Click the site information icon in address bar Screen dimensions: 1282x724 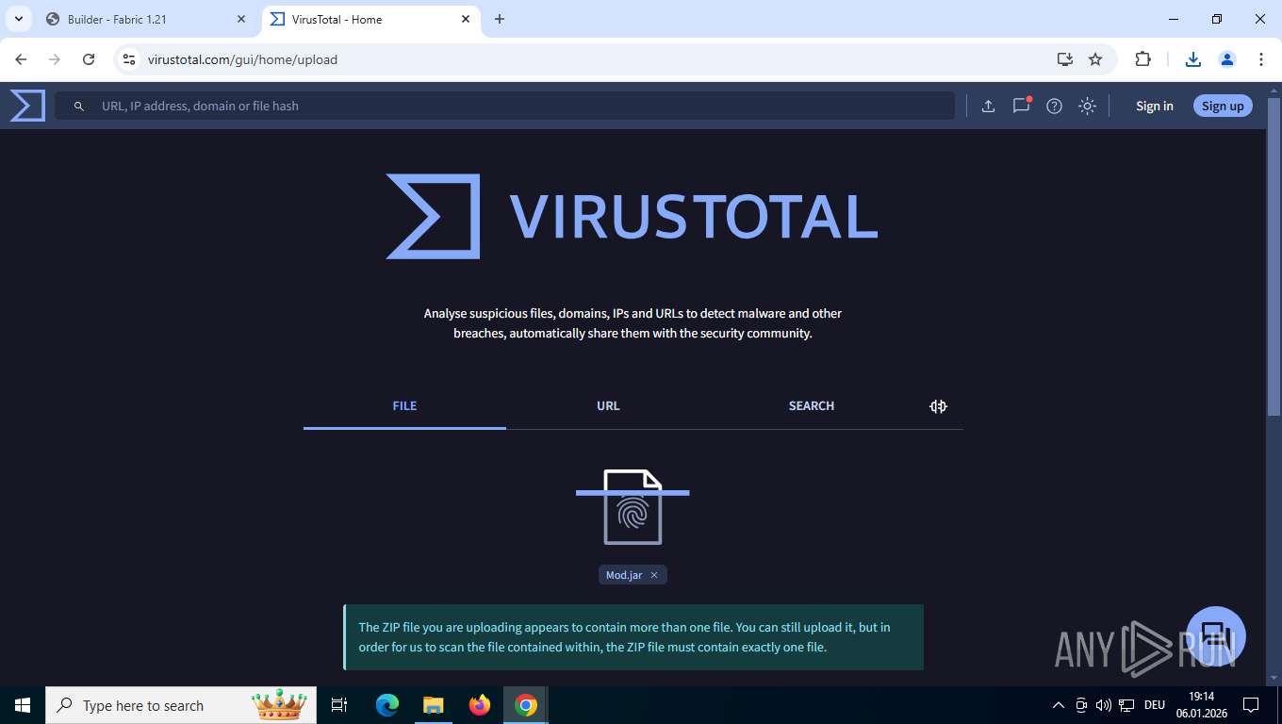pos(129,59)
